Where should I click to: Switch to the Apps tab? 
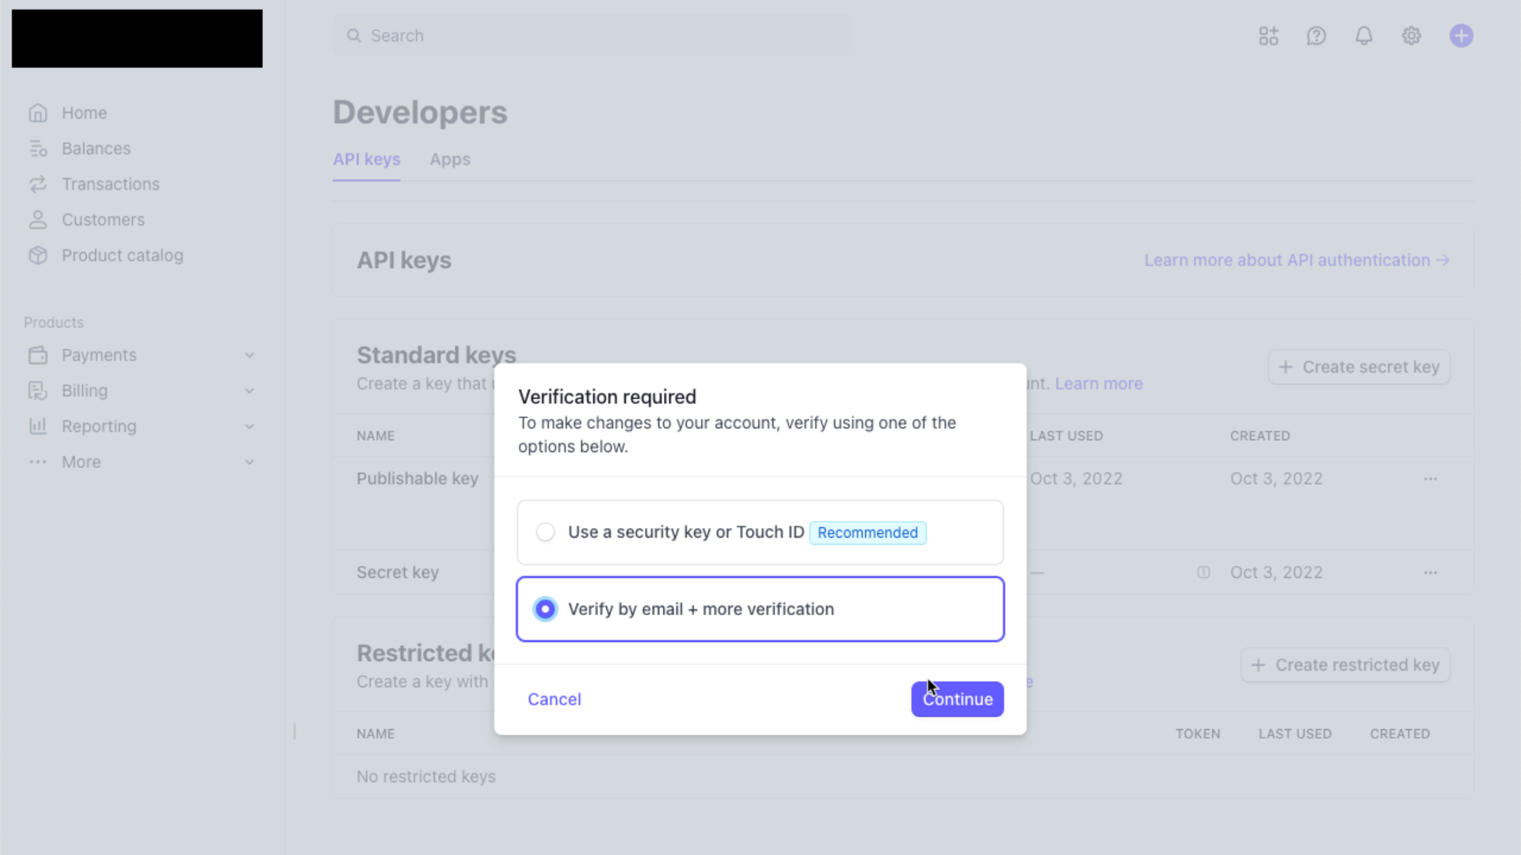(450, 159)
